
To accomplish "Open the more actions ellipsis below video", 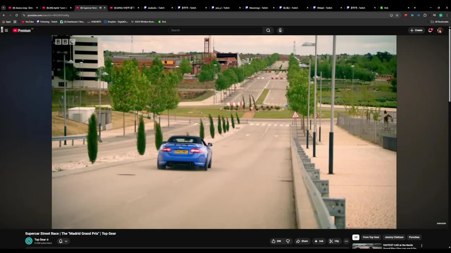I will tap(346, 241).
